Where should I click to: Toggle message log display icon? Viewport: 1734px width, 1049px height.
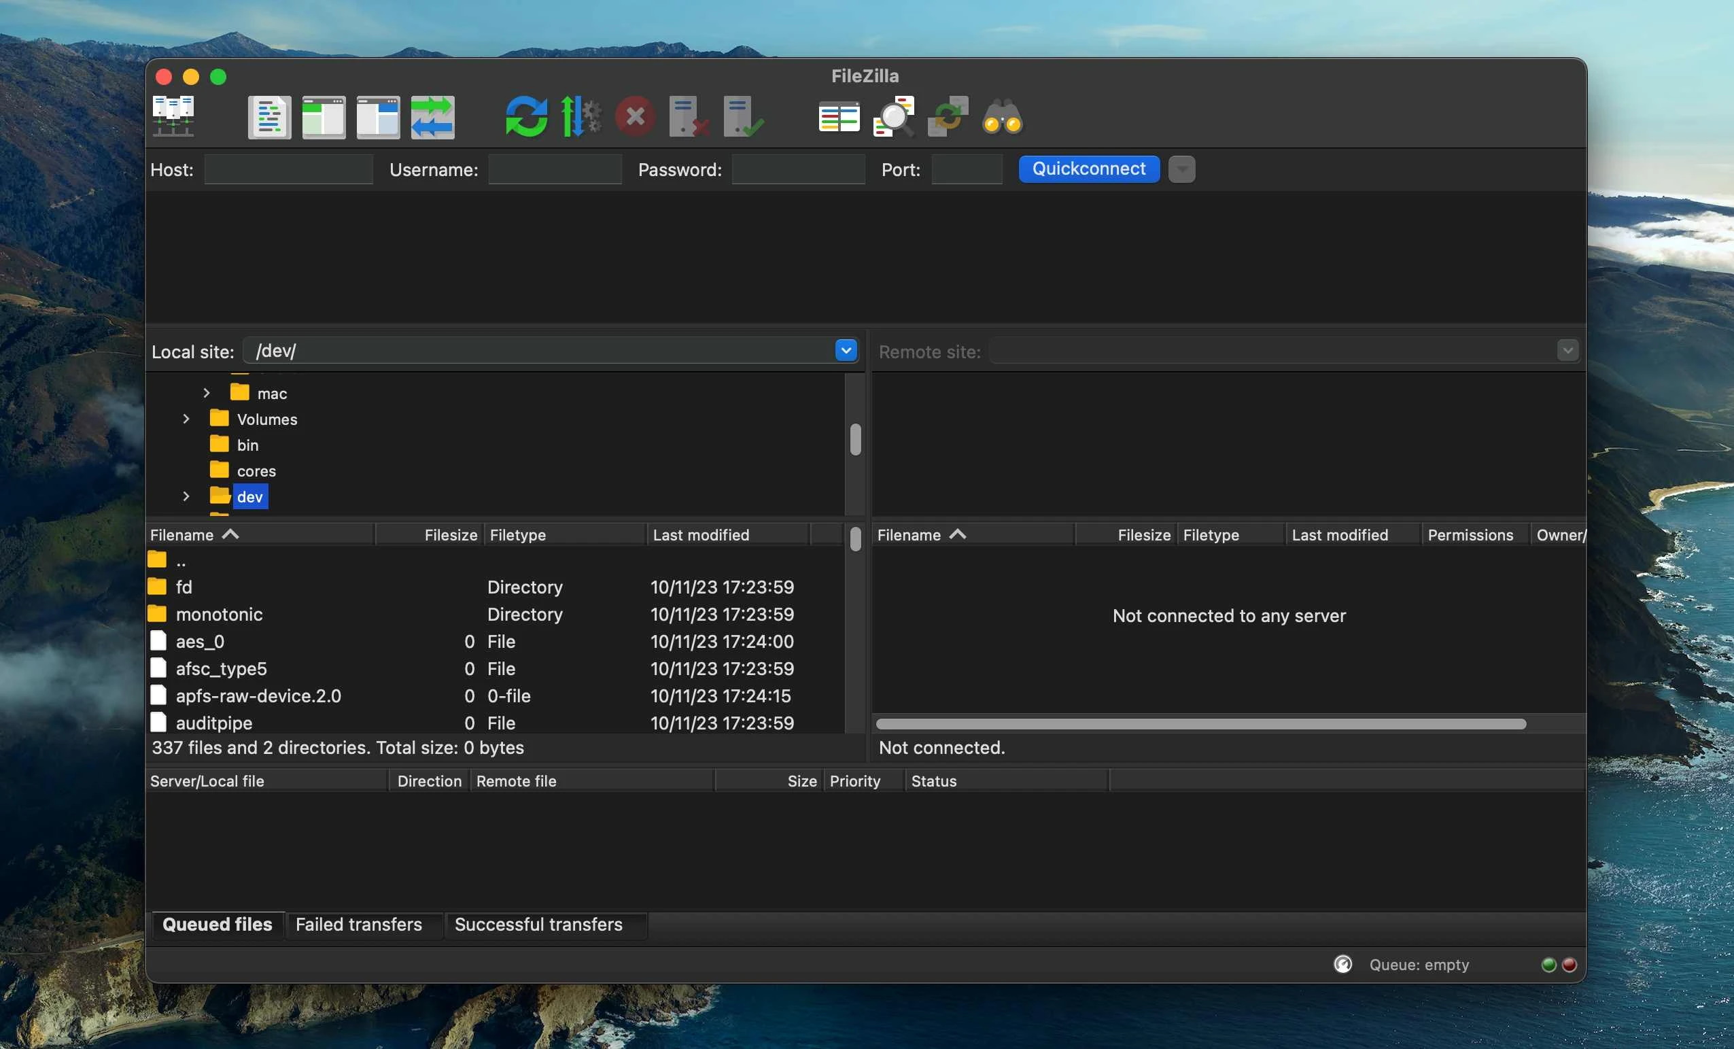tap(268, 117)
